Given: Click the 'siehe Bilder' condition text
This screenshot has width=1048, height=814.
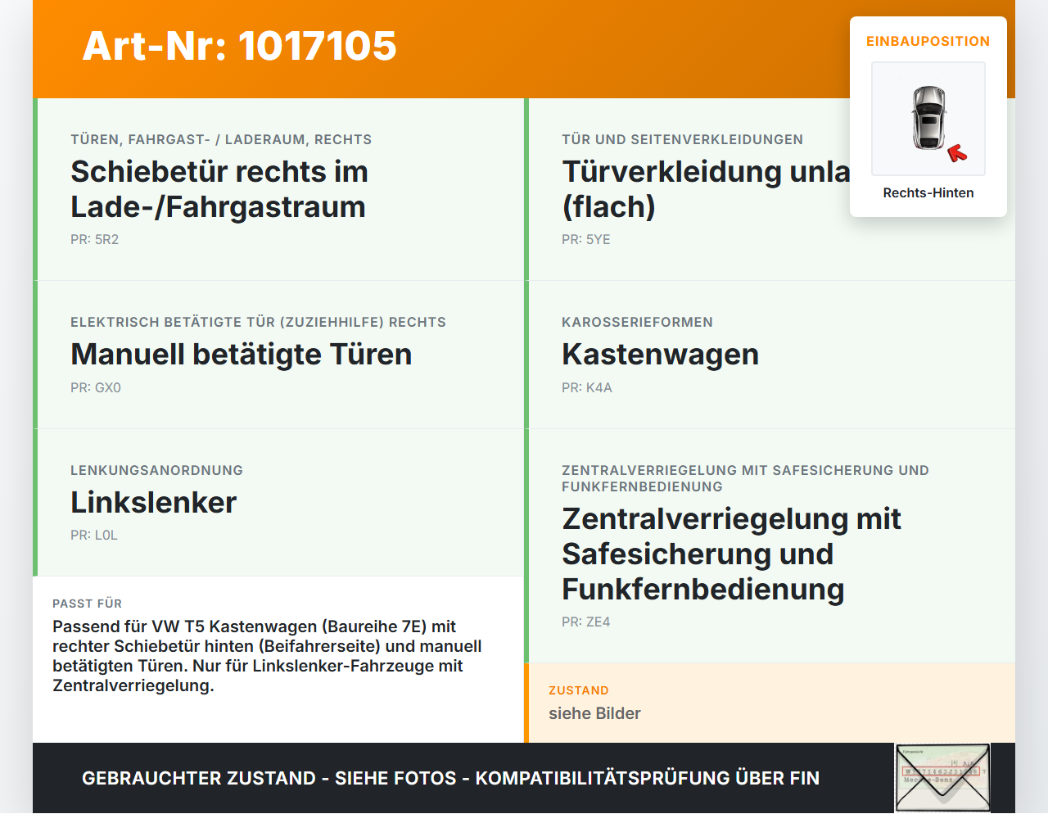Looking at the screenshot, I should [x=594, y=713].
